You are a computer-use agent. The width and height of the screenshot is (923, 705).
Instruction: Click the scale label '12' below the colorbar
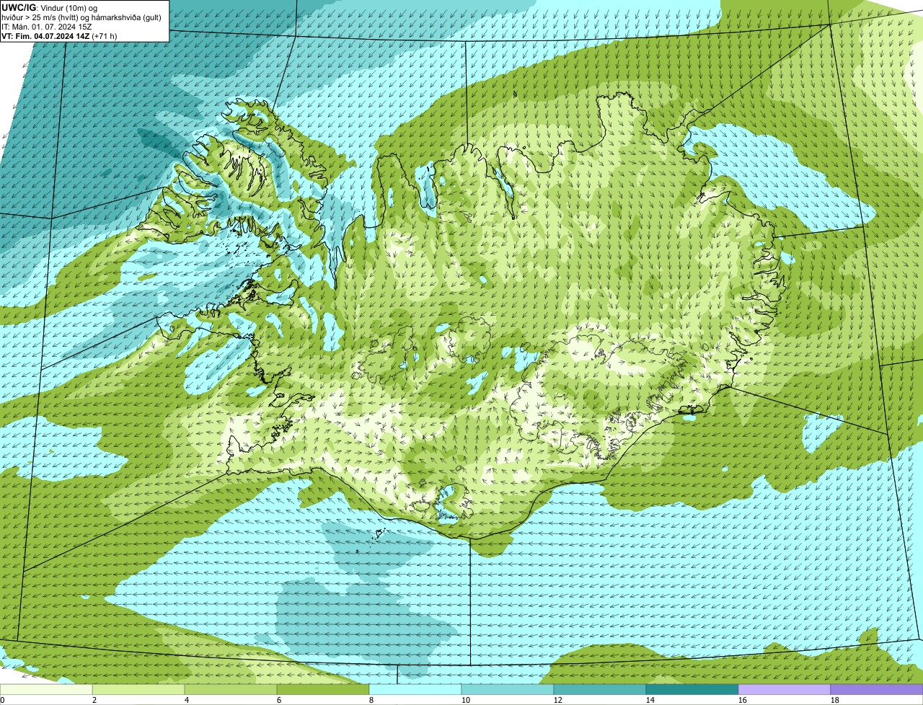557,700
